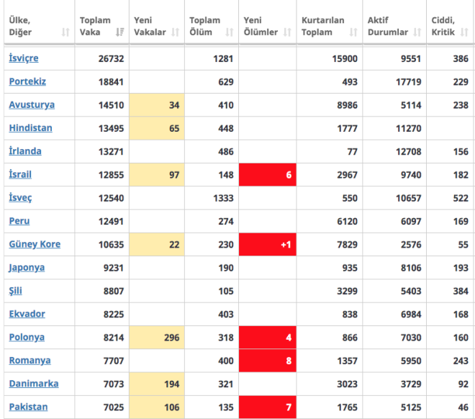Screen dimensions: 475x419
Task: Go to the İsrail country link
Action: click(20, 174)
